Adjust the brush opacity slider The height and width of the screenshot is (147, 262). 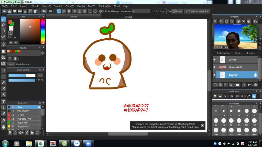(22, 80)
